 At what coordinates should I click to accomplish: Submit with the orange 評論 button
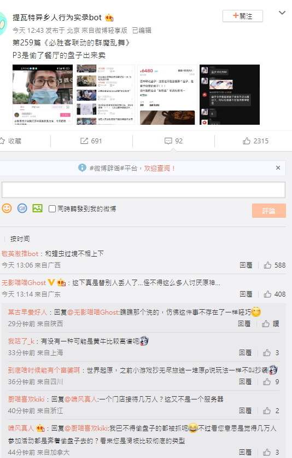coord(268,211)
